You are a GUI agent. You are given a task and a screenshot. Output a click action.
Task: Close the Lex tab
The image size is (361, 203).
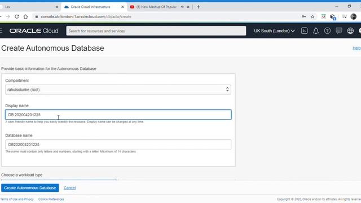click(x=57, y=7)
